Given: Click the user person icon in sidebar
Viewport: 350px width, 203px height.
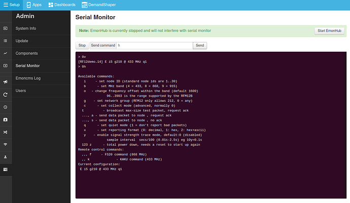Looking at the screenshot, I should click(6, 157).
